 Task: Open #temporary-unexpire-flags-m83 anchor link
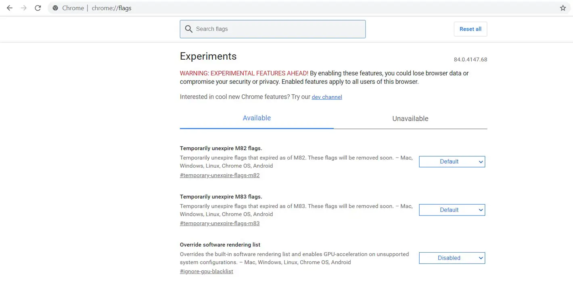click(x=220, y=223)
